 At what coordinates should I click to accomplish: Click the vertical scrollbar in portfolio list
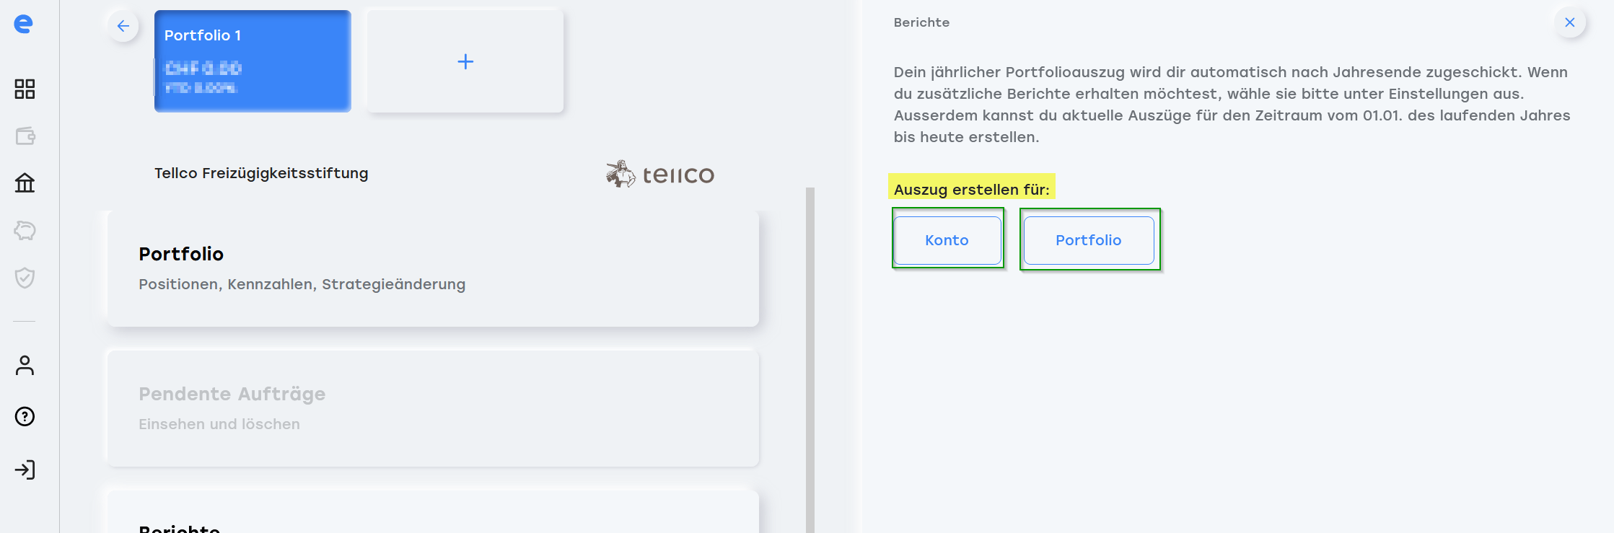tap(810, 361)
